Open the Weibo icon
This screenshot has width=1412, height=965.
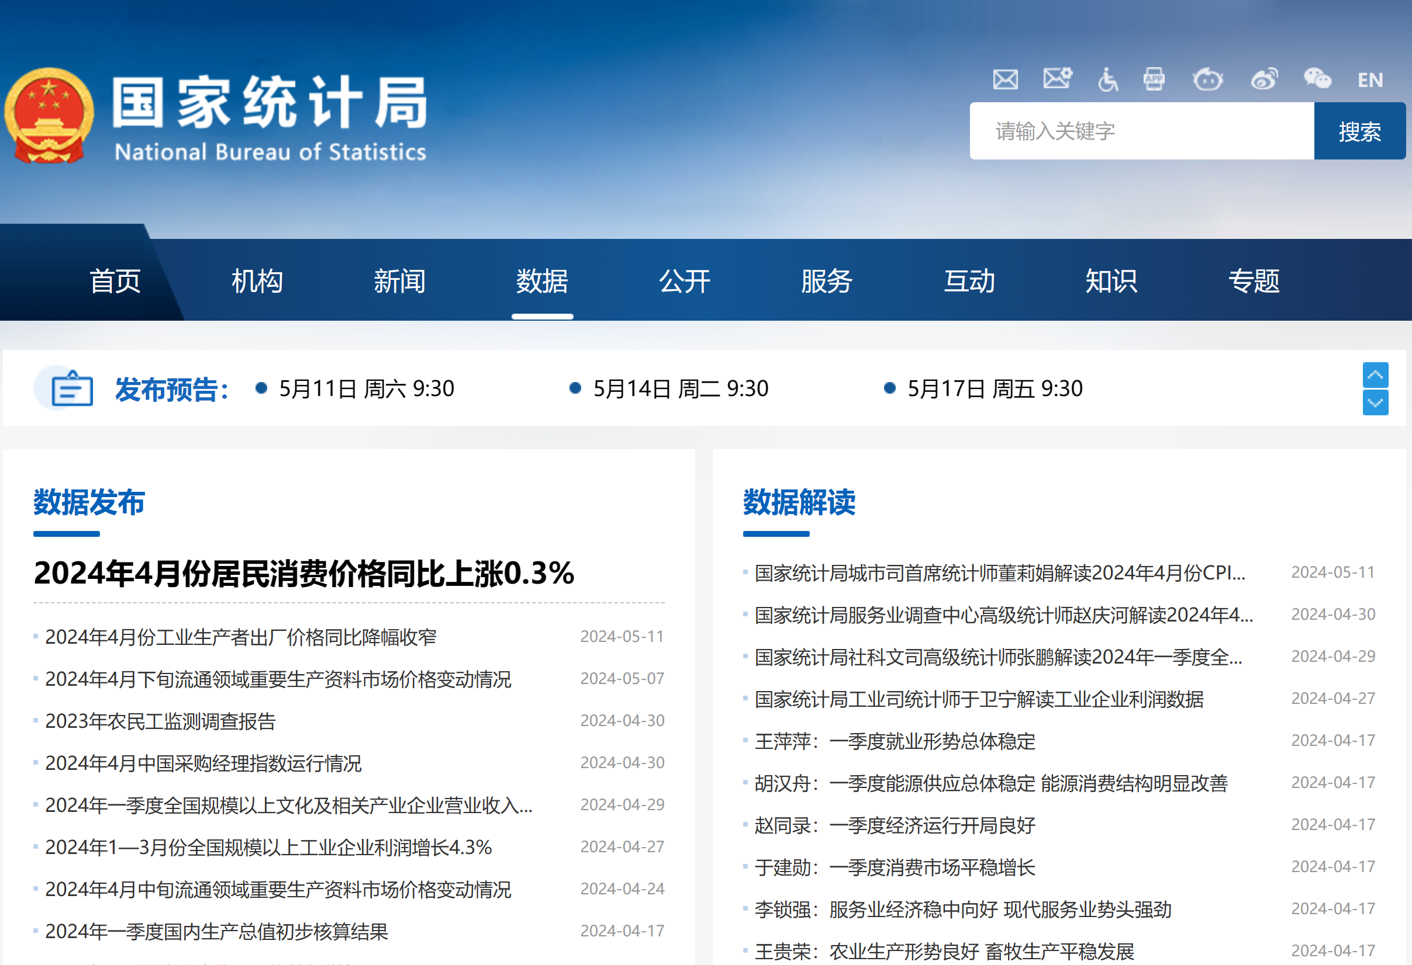tap(1263, 79)
